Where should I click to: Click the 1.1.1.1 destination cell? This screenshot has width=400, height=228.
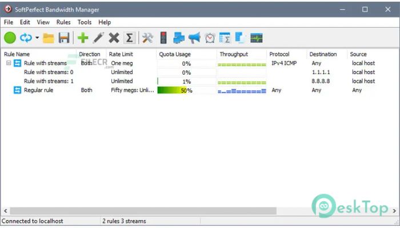click(x=321, y=72)
